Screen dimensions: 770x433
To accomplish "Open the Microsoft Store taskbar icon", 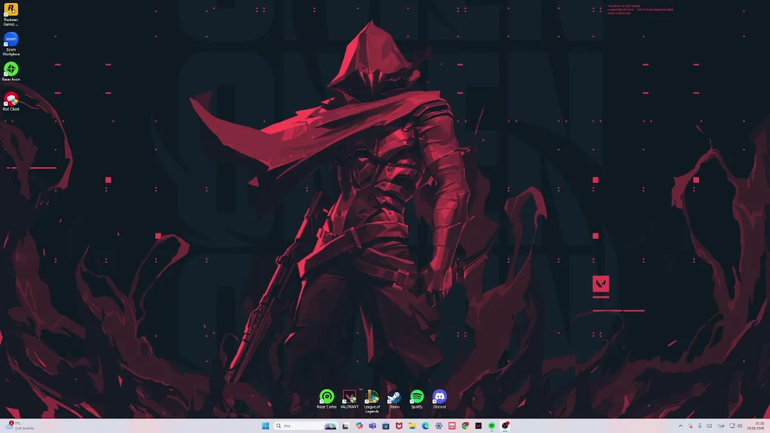I will (x=386, y=426).
